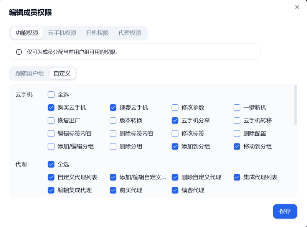Open the 云手机权限 tab
307x227 pixels.
[62, 33]
